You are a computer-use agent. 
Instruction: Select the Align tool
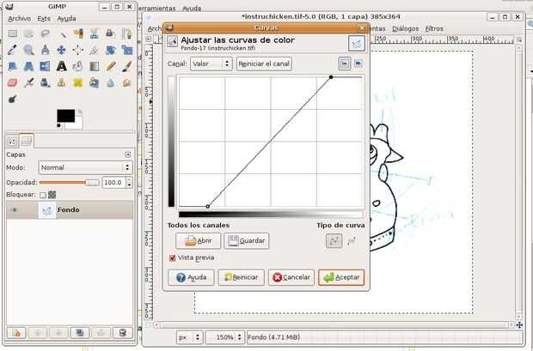pyautogui.click(x=78, y=50)
